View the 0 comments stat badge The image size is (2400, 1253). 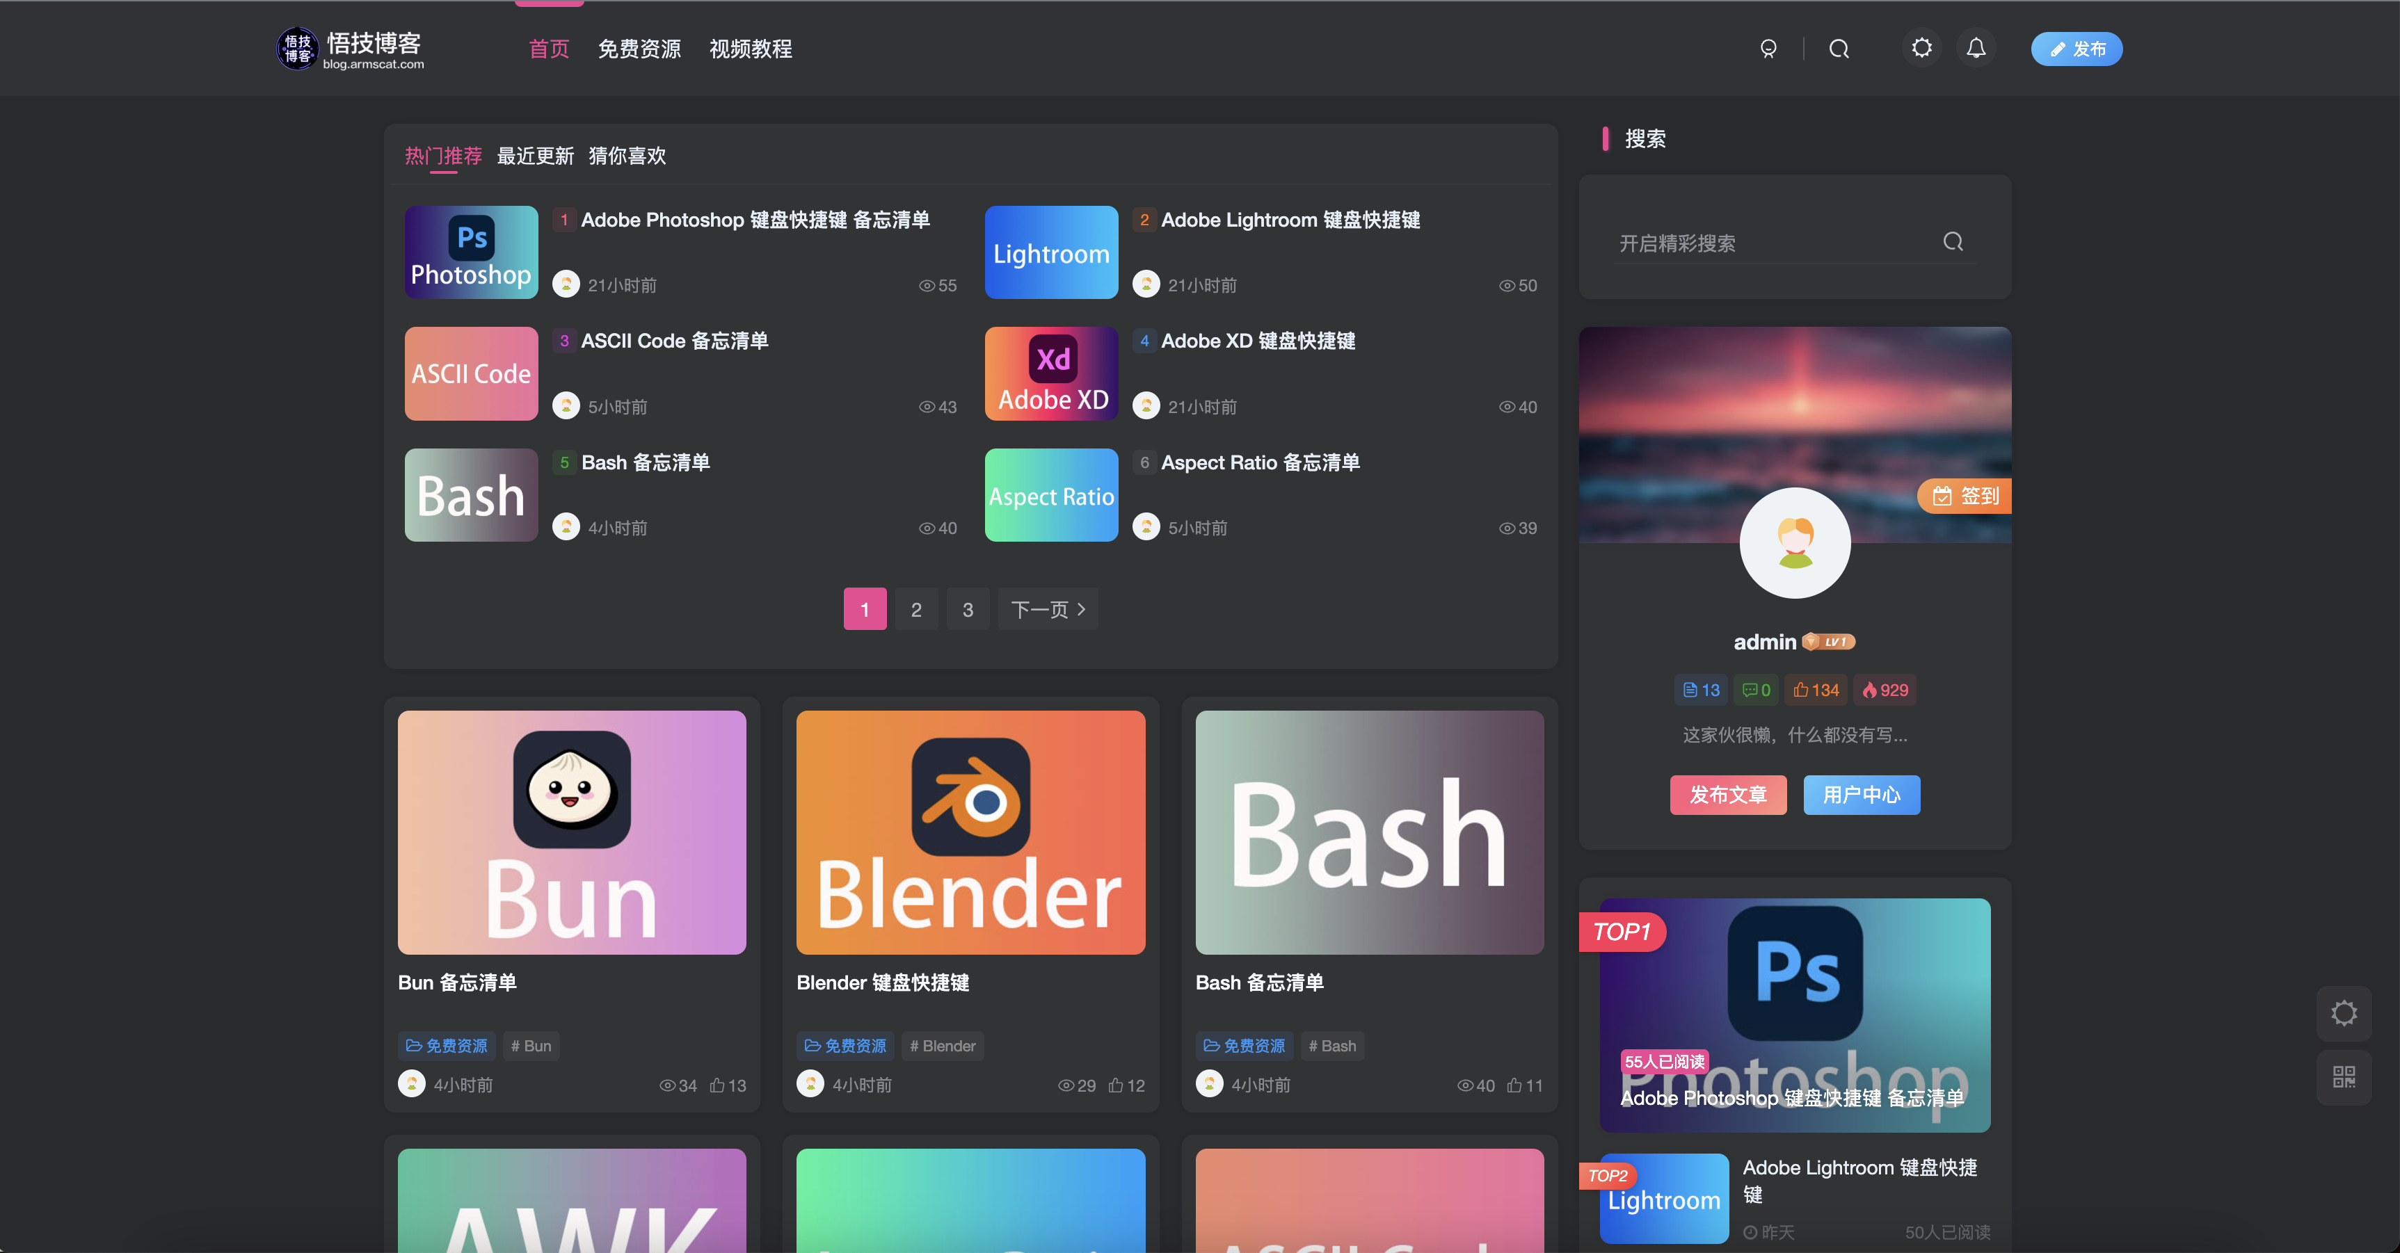pos(1757,690)
